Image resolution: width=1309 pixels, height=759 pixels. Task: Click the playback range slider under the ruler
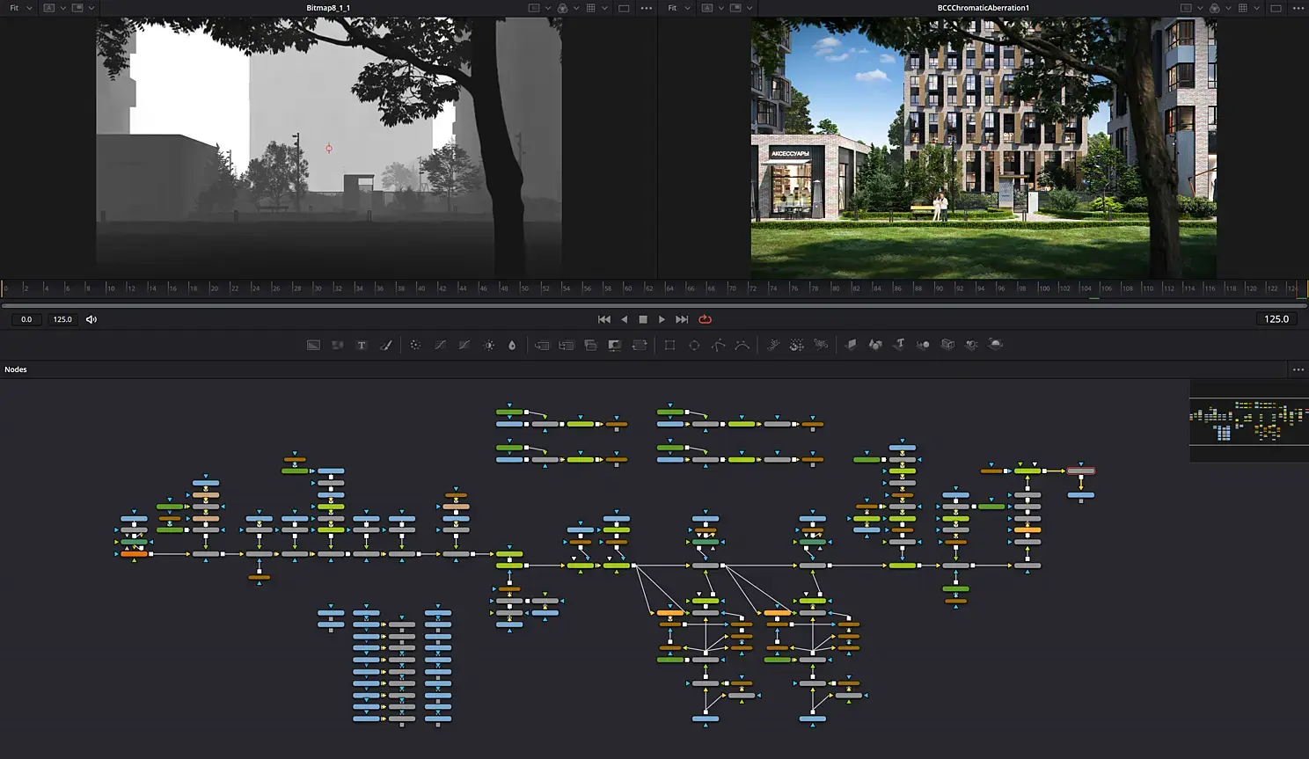click(654, 305)
